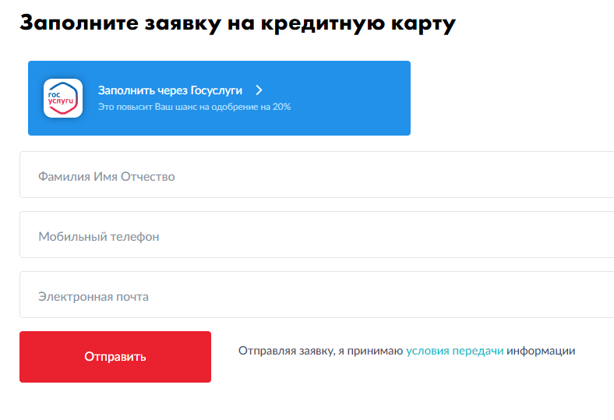Click the 'Мобильный телефон' placeholder text
Screen dimensions: 614x420
click(x=99, y=237)
